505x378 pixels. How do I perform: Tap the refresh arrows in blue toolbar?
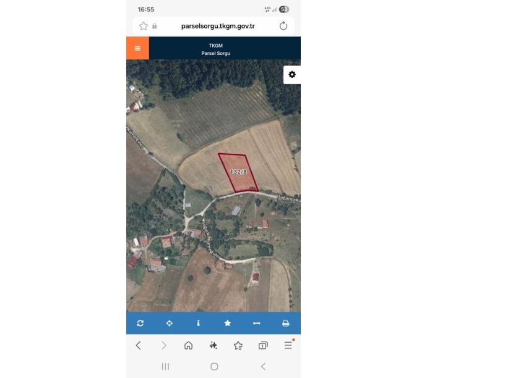140,323
